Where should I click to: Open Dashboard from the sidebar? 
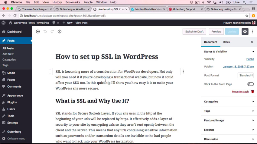click(x=16, y=32)
